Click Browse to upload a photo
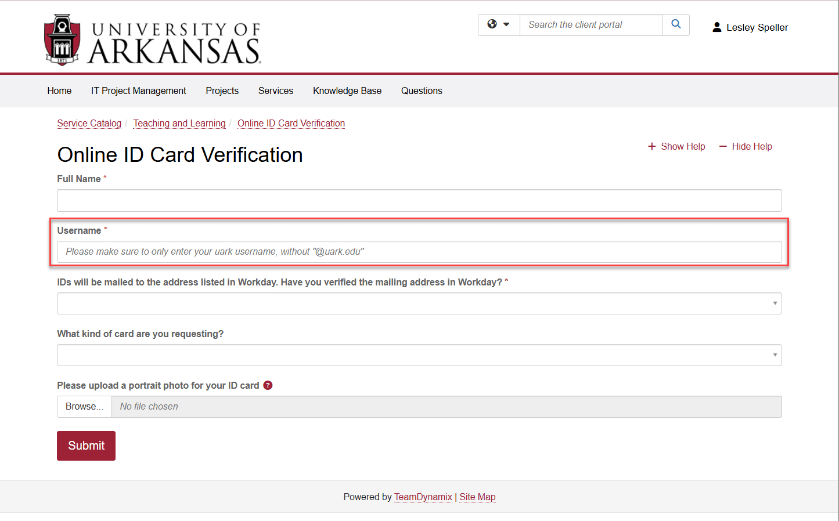Screen dimensions: 839x521 [x=84, y=407]
